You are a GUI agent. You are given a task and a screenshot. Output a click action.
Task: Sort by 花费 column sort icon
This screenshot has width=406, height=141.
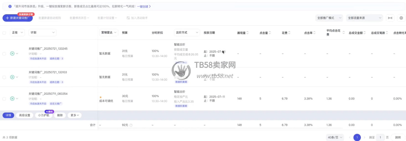[x=289, y=33]
